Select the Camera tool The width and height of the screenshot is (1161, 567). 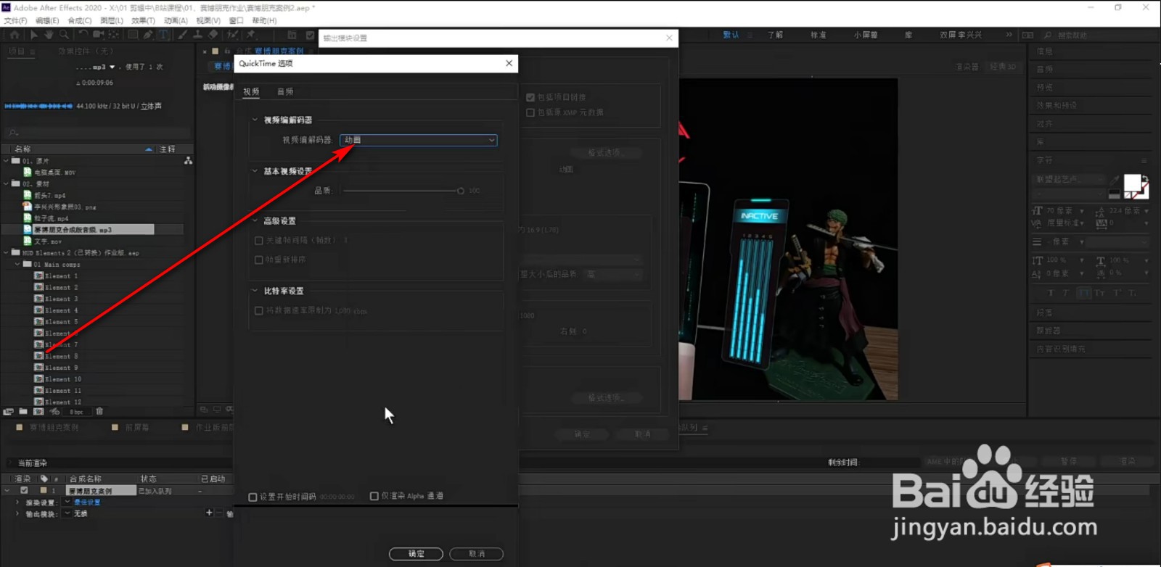click(x=98, y=35)
